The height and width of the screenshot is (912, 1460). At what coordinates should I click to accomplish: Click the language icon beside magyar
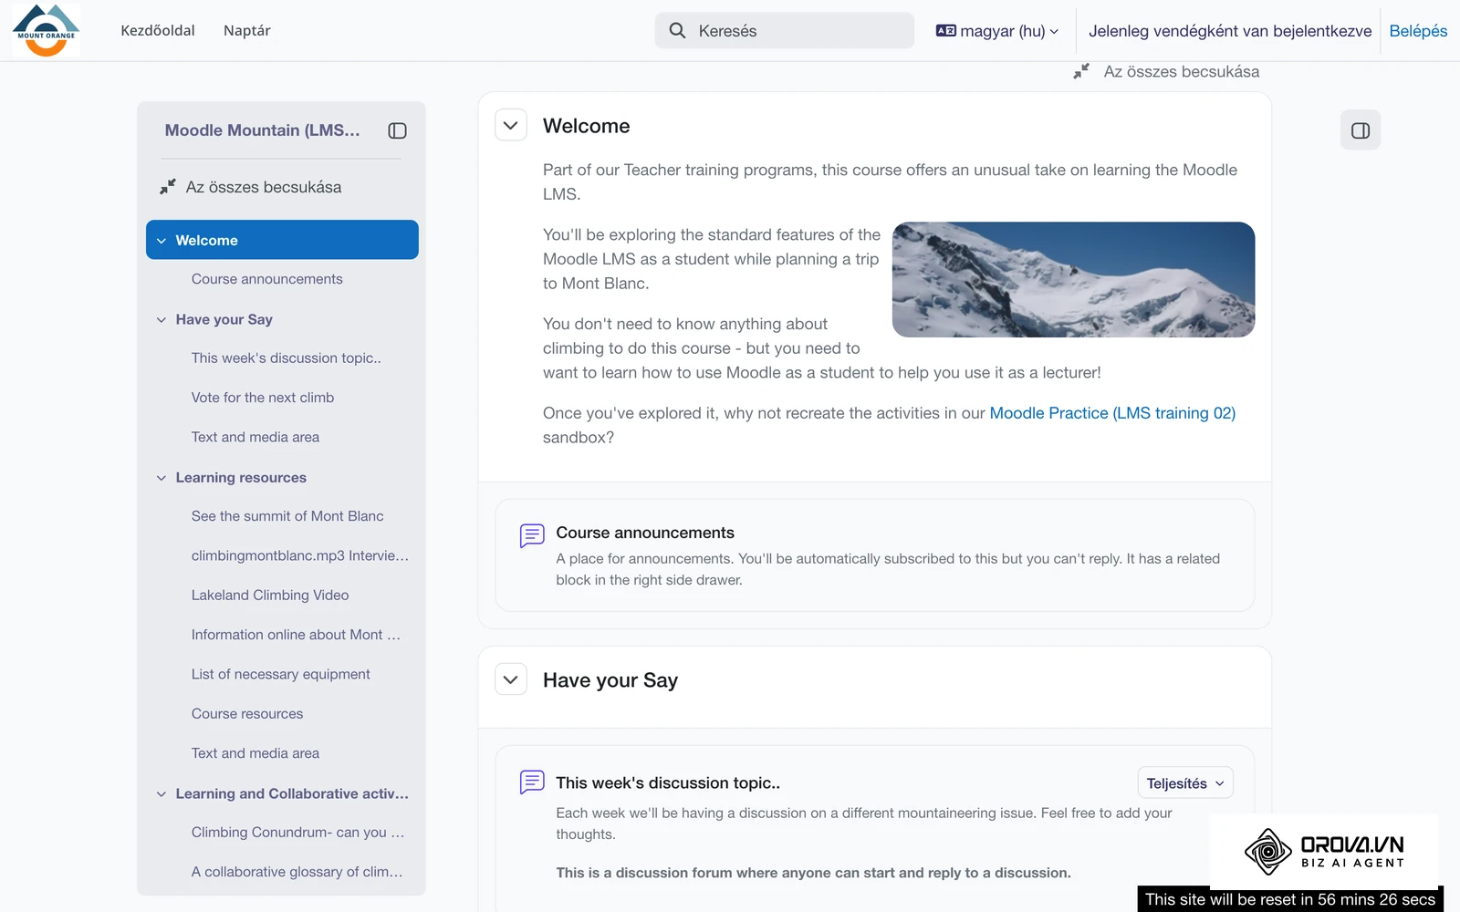tap(945, 30)
